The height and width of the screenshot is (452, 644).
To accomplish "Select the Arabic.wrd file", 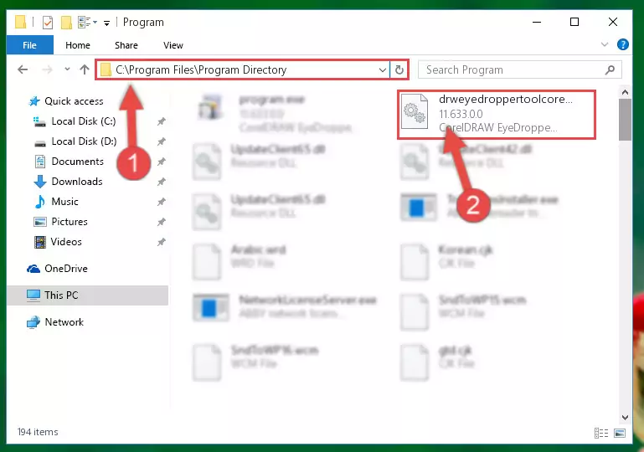I will click(x=240, y=261).
